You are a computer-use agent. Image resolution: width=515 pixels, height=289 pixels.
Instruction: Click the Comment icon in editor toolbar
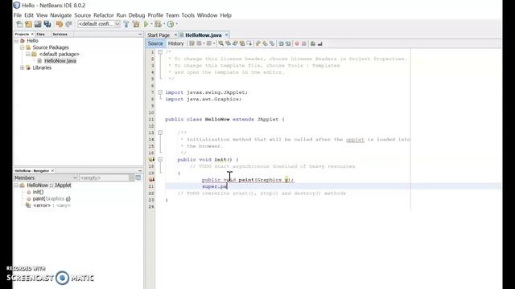313,43
